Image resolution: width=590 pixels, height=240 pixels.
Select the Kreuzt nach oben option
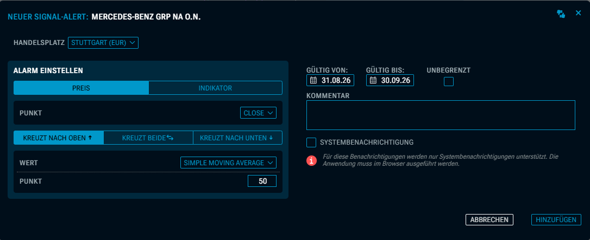pyautogui.click(x=58, y=138)
